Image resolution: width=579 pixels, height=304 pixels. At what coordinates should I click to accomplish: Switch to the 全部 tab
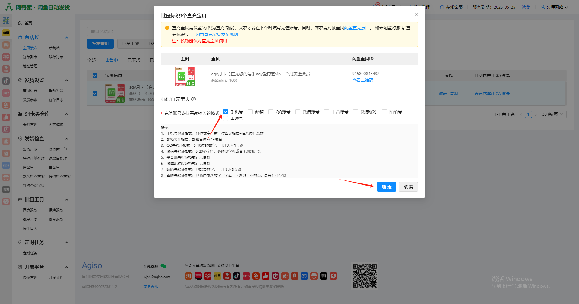91,60
